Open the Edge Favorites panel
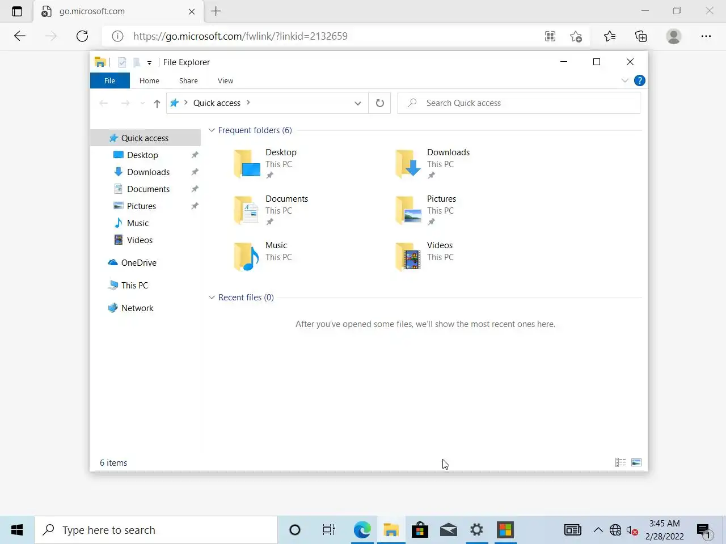This screenshot has height=544, width=726. (610, 36)
